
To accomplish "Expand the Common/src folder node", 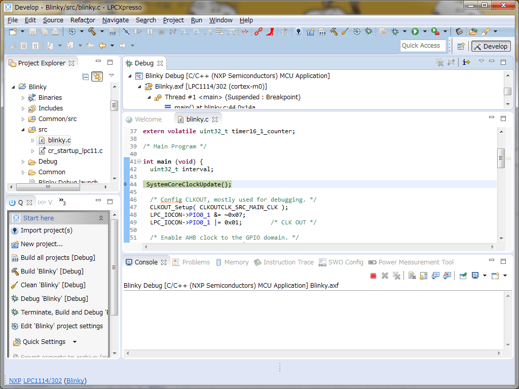I will point(23,119).
